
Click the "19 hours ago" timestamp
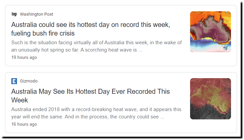(24, 57)
